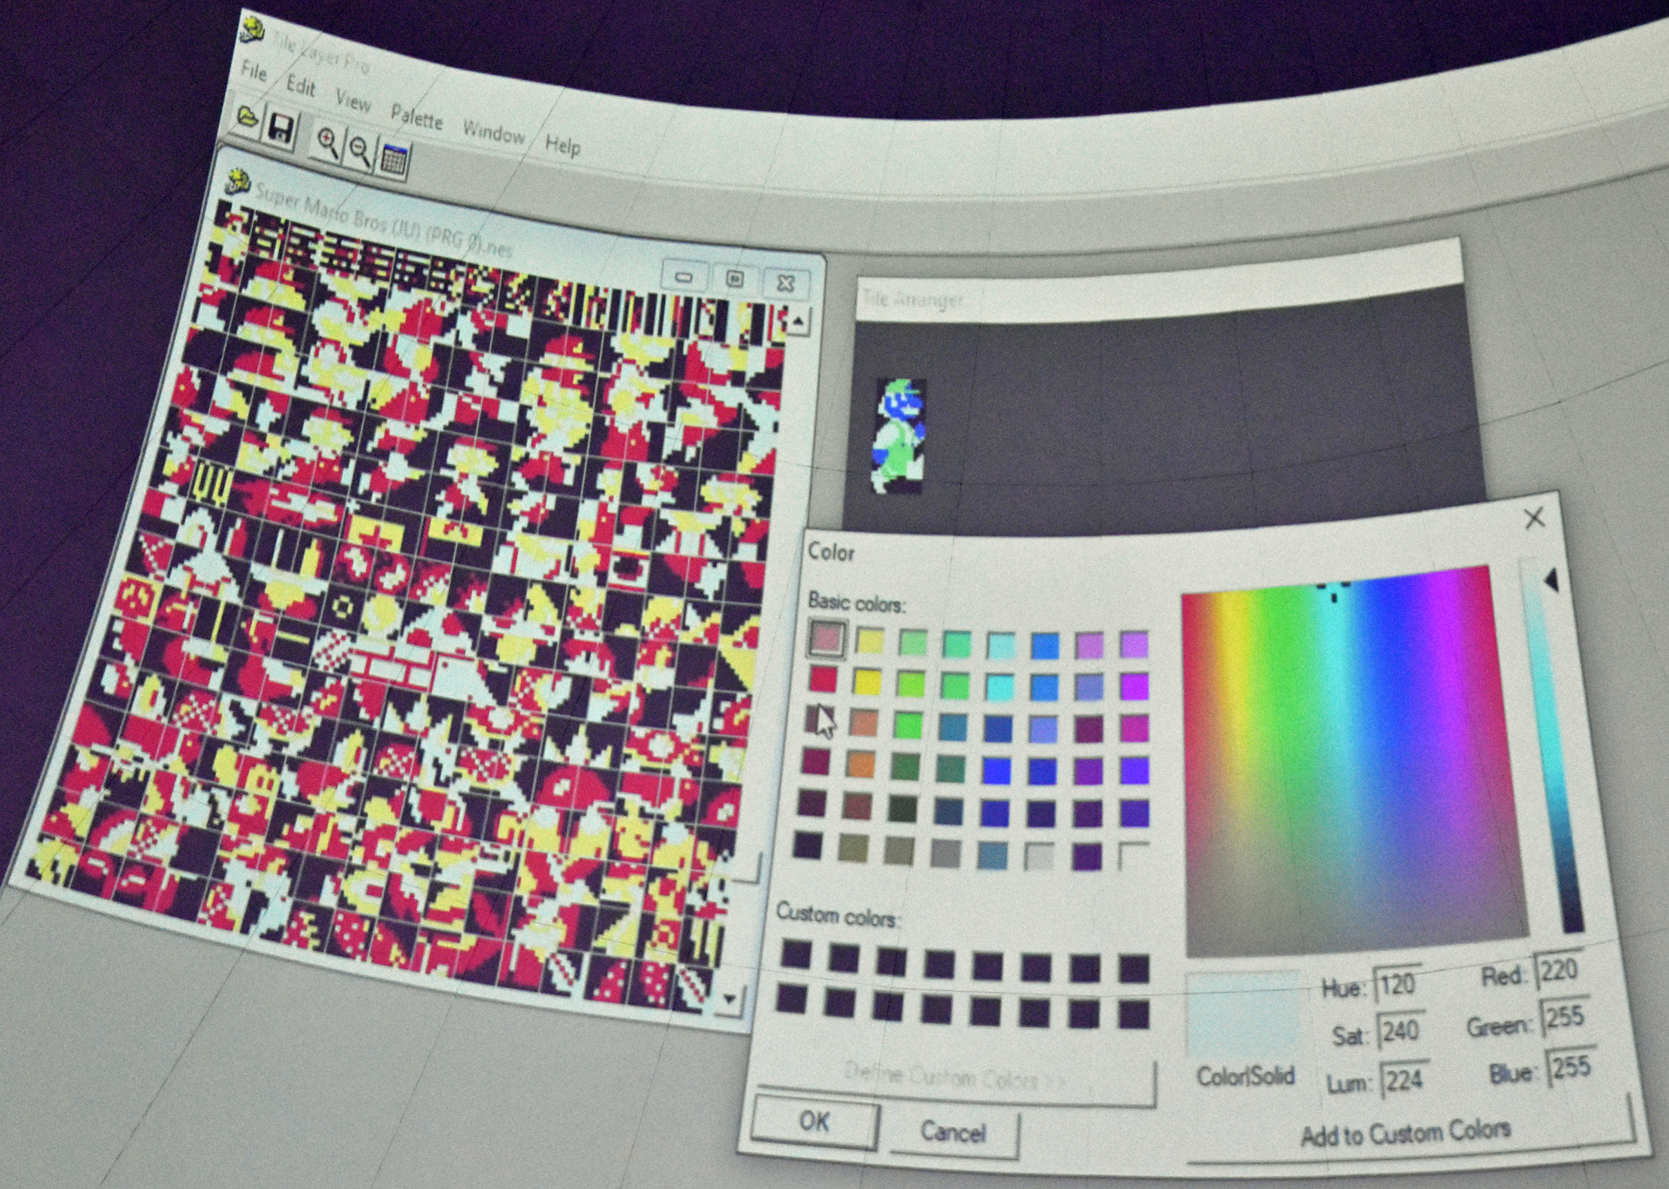This screenshot has width=1669, height=1189.
Task: Click the open file folder icon
Action: (248, 117)
